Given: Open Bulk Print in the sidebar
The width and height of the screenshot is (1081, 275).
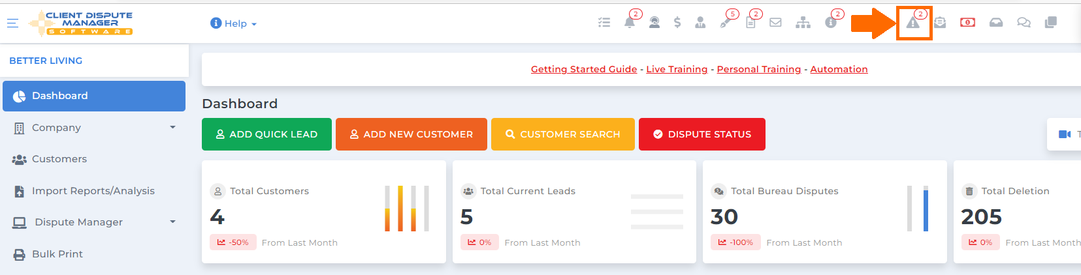Looking at the screenshot, I should 94,254.
